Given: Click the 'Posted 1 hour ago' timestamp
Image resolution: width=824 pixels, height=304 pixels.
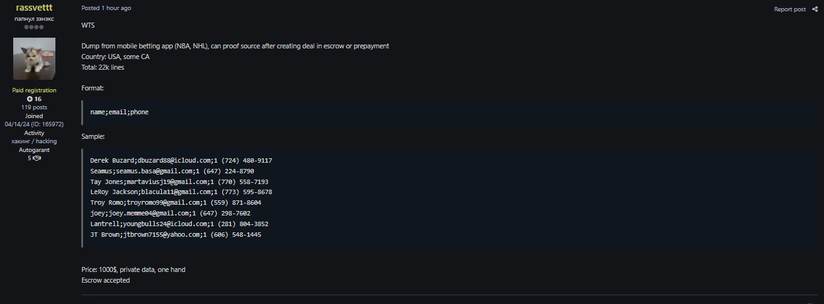Looking at the screenshot, I should click(x=106, y=8).
